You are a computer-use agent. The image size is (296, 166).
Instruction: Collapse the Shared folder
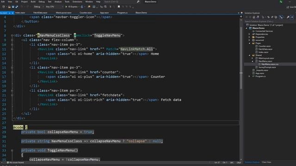click(249, 55)
